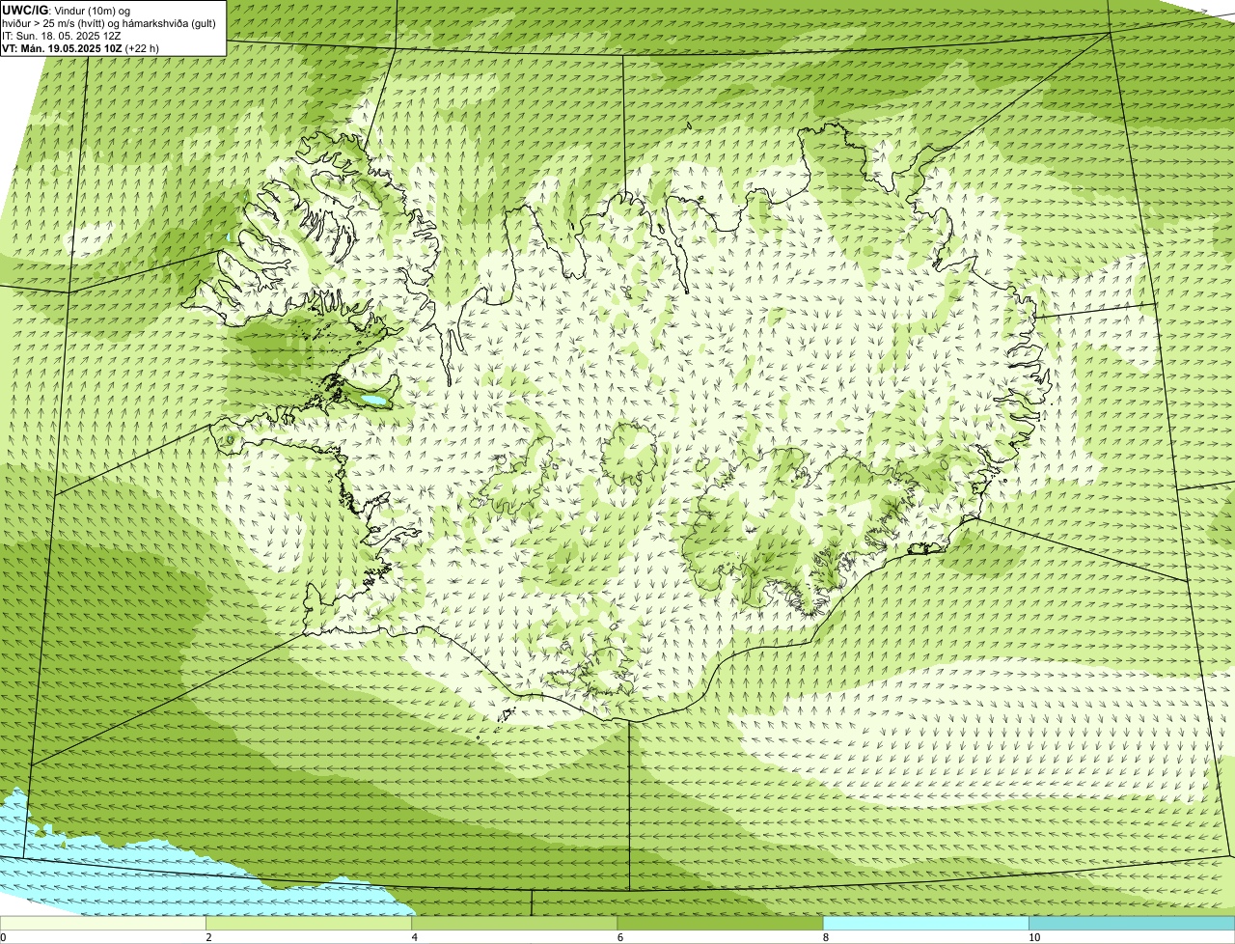Click the 2–4 m/s light green legend swatch

pyautogui.click(x=309, y=924)
